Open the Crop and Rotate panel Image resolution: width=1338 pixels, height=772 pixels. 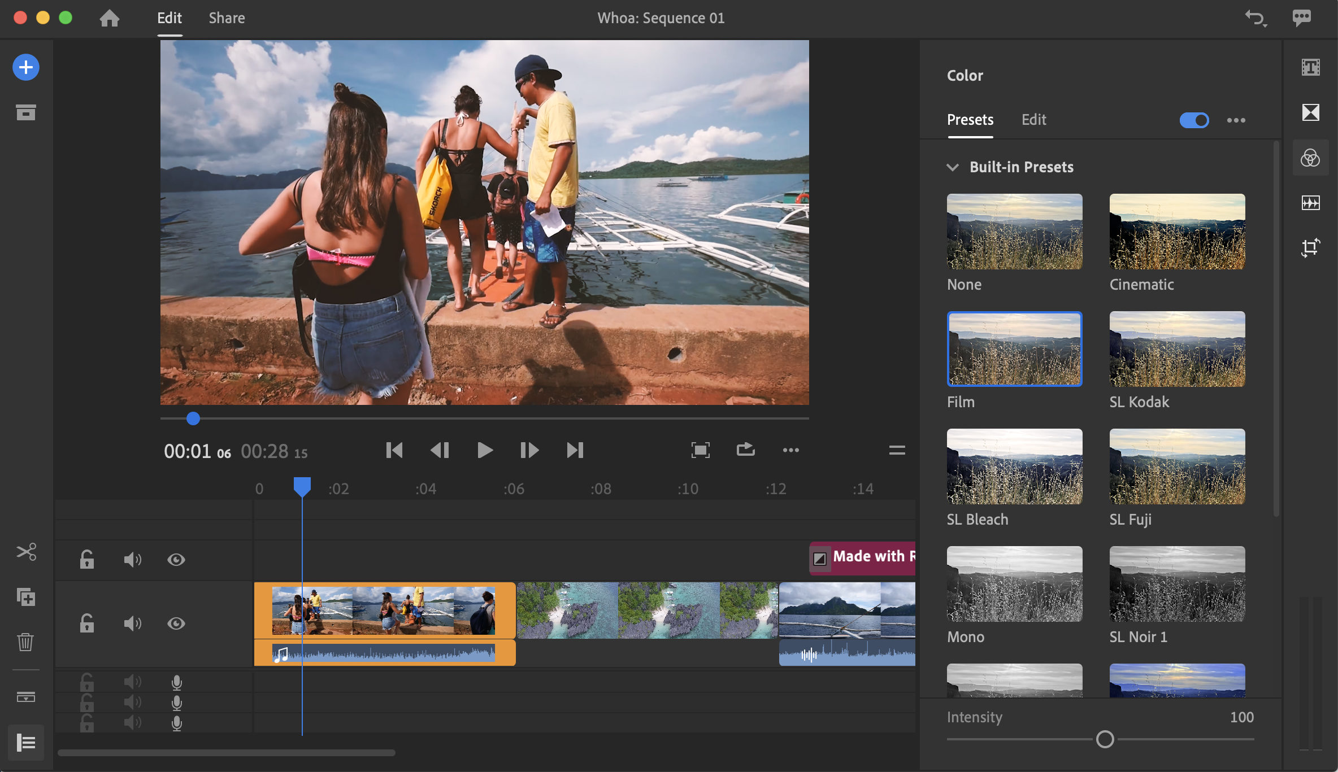click(1310, 247)
